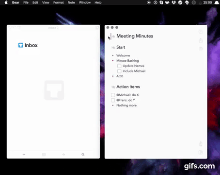Click the Minute Bashing bullet item
220x175 pixels.
[x=127, y=61]
